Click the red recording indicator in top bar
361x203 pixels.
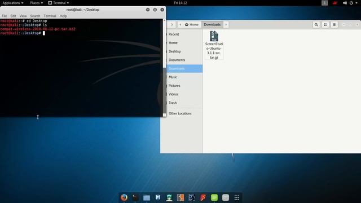(x=334, y=3)
